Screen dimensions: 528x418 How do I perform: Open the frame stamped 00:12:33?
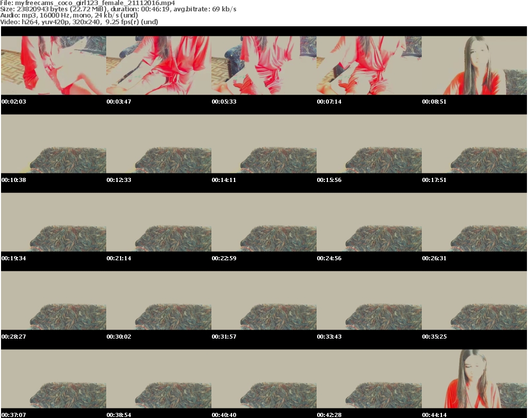[159, 144]
